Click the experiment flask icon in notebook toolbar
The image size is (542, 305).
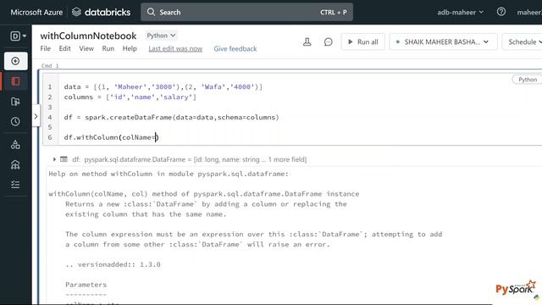click(307, 42)
